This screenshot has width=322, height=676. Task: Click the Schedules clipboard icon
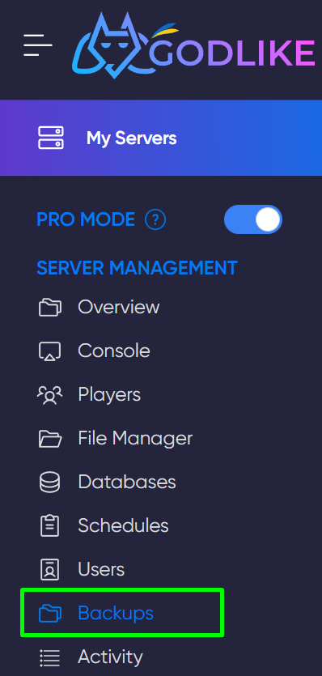[49, 526]
